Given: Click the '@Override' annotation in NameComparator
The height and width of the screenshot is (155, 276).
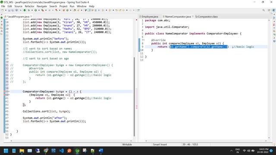Looking at the screenshot, I should click(158, 40).
